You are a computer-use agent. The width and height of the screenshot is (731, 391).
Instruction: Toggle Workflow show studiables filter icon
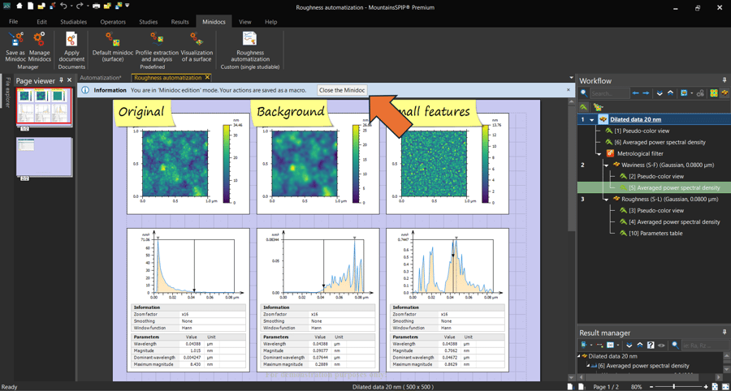click(x=596, y=107)
